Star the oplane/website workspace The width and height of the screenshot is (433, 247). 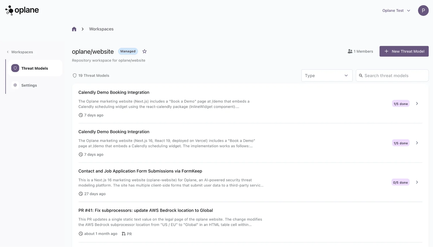click(145, 51)
